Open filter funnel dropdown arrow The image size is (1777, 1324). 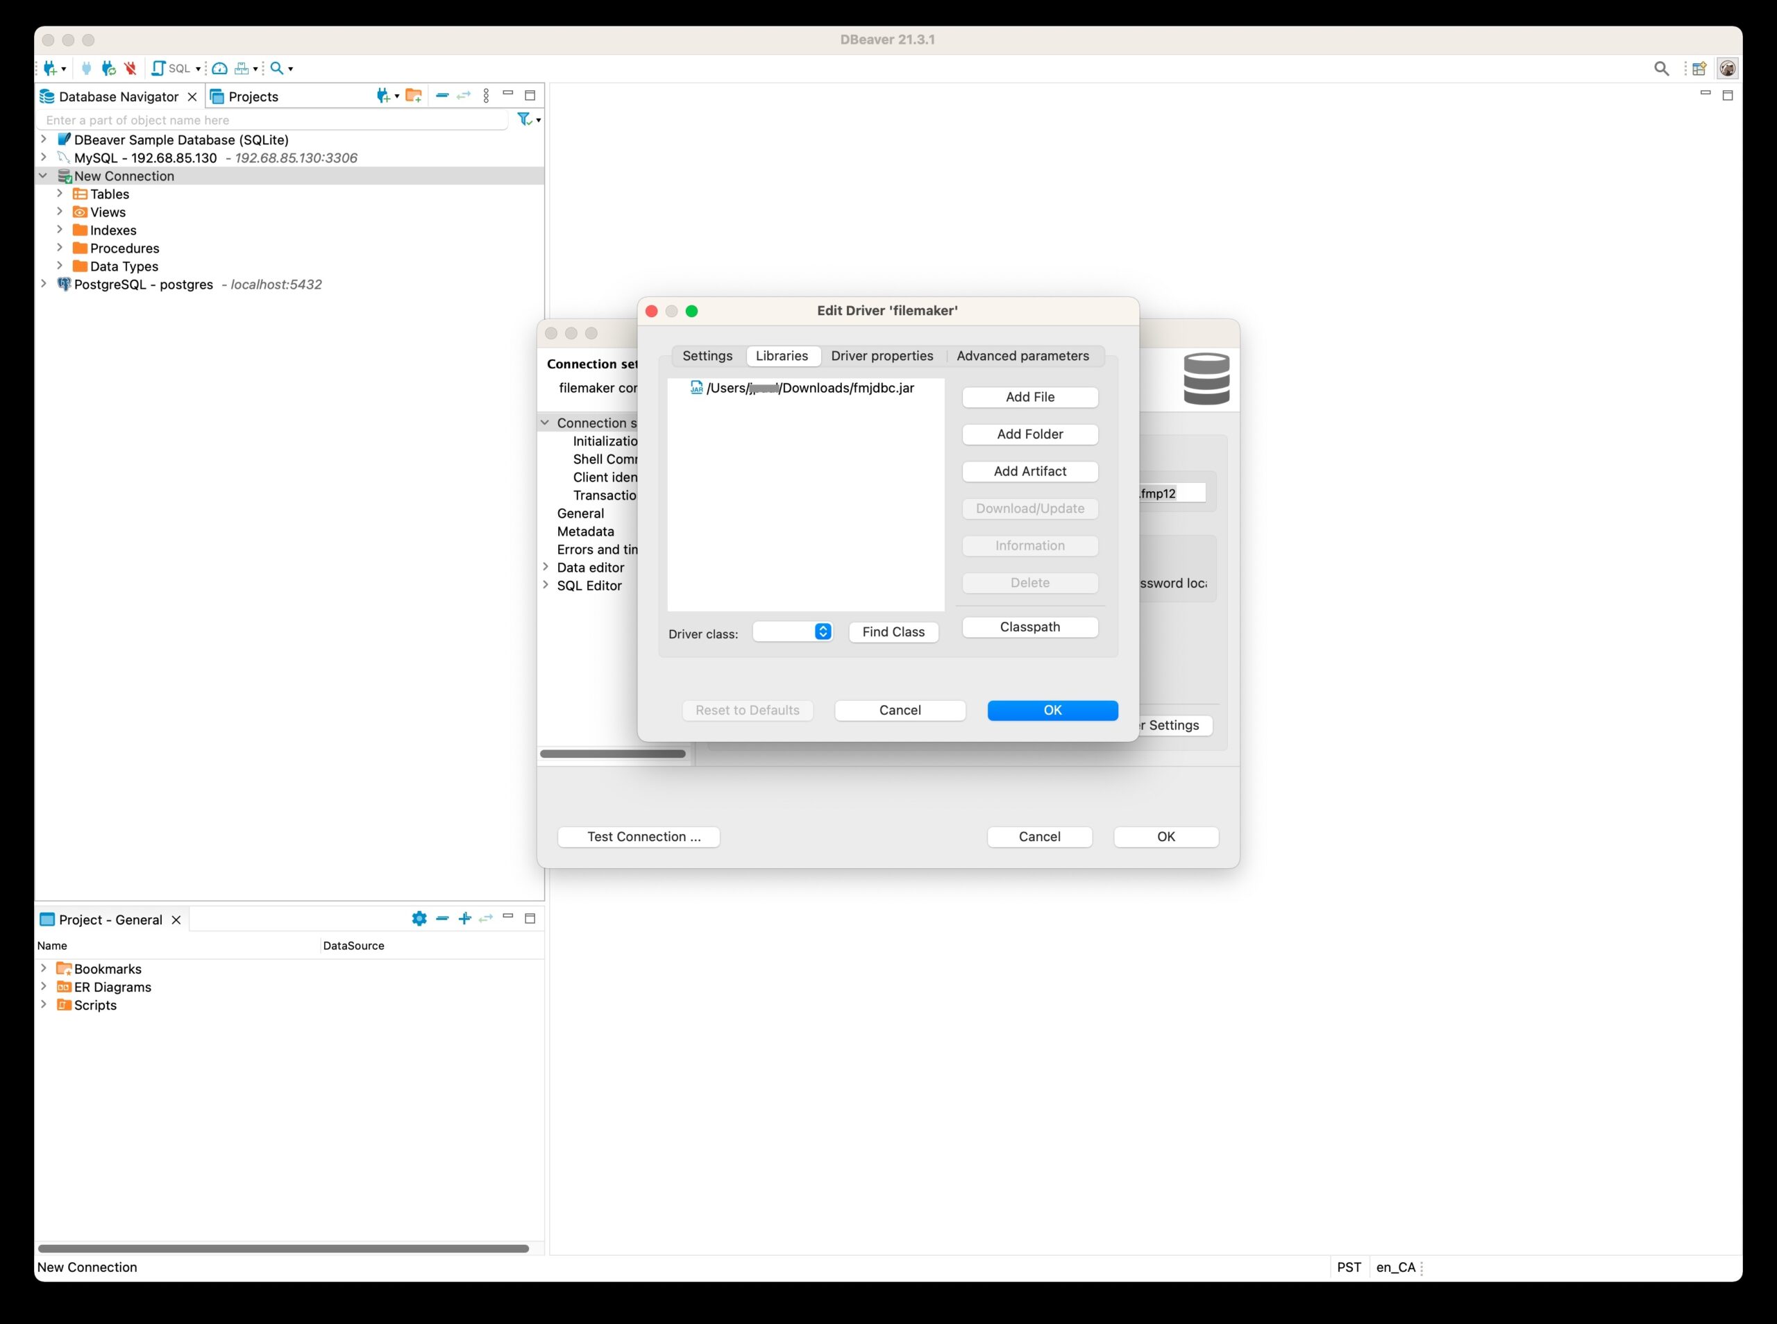coord(539,120)
